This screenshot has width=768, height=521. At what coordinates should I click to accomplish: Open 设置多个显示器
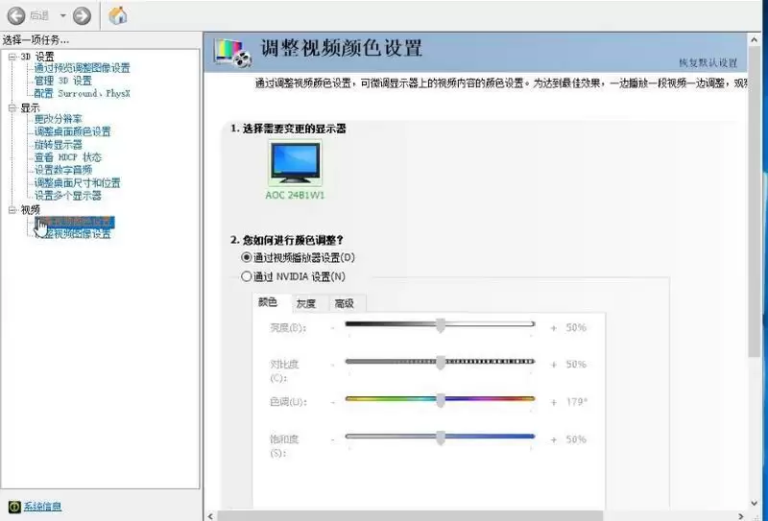pyautogui.click(x=67, y=196)
